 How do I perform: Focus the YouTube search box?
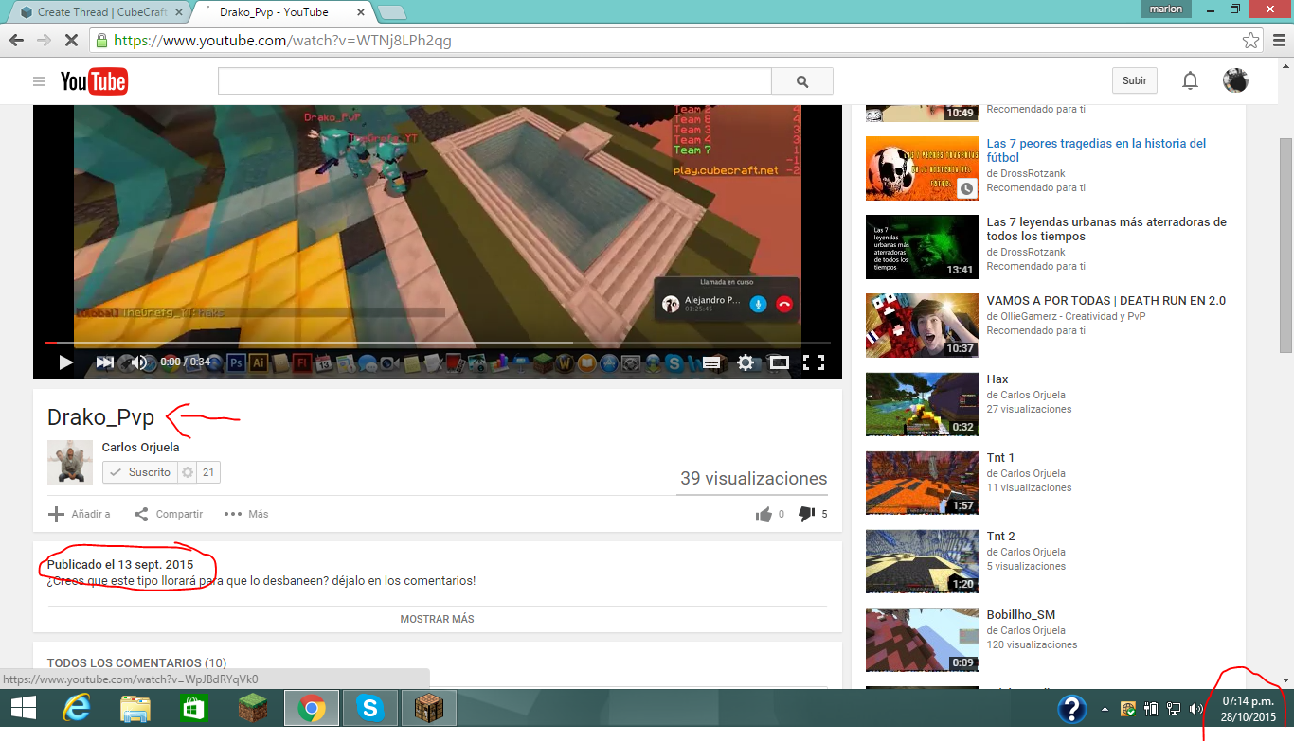pos(494,81)
